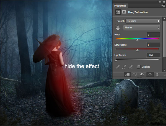The height and width of the screenshot is (126, 166).
Task: Click the Hue slider handle
Action: pos(137,40)
